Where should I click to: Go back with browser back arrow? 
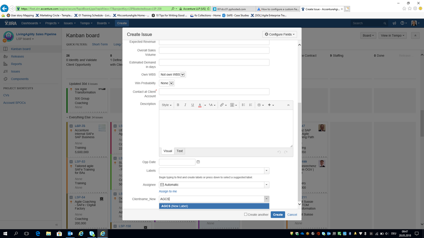(4, 8)
